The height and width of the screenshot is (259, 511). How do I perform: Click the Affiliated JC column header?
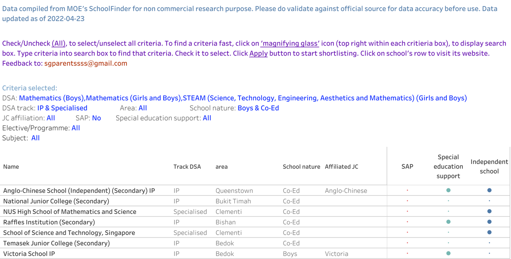click(x=341, y=167)
